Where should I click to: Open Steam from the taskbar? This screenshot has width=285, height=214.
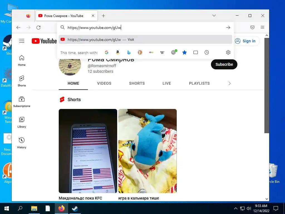[x=75, y=208]
